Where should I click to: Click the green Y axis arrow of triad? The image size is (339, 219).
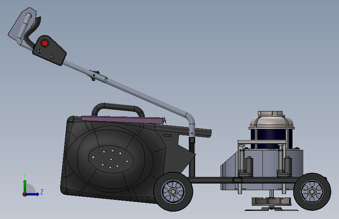click(25, 186)
